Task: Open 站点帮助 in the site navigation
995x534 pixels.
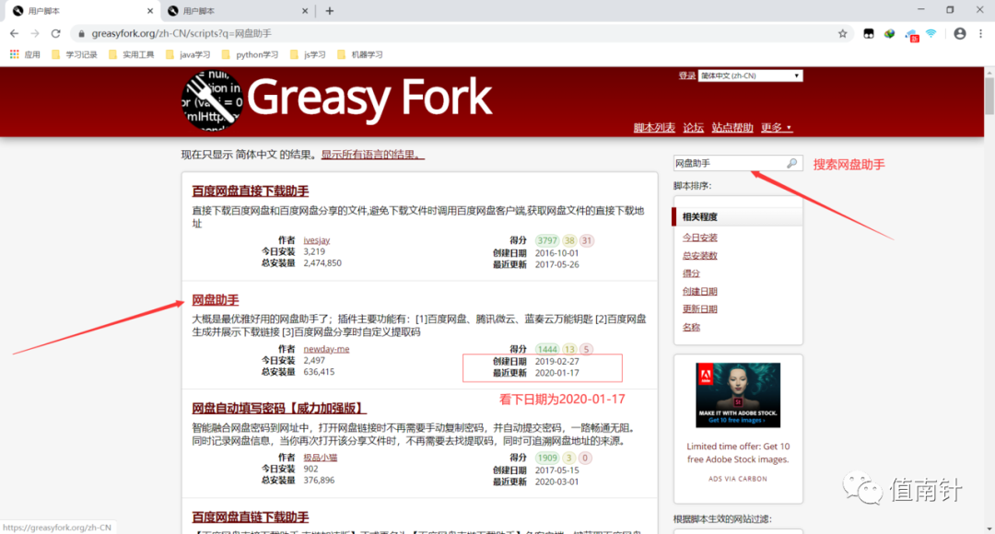Action: point(732,127)
